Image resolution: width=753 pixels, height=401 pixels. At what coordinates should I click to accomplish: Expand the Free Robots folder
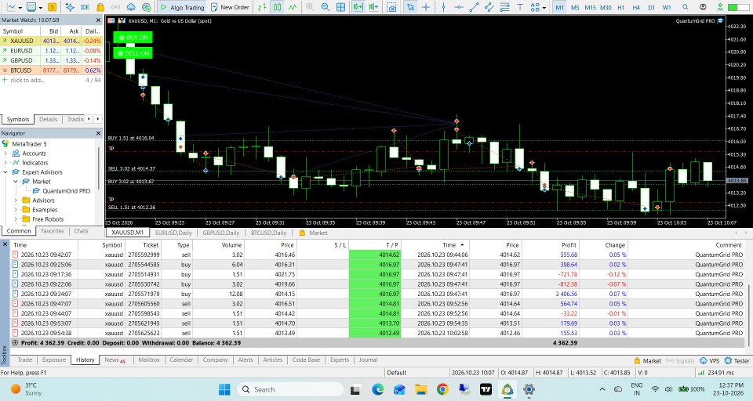pos(16,219)
